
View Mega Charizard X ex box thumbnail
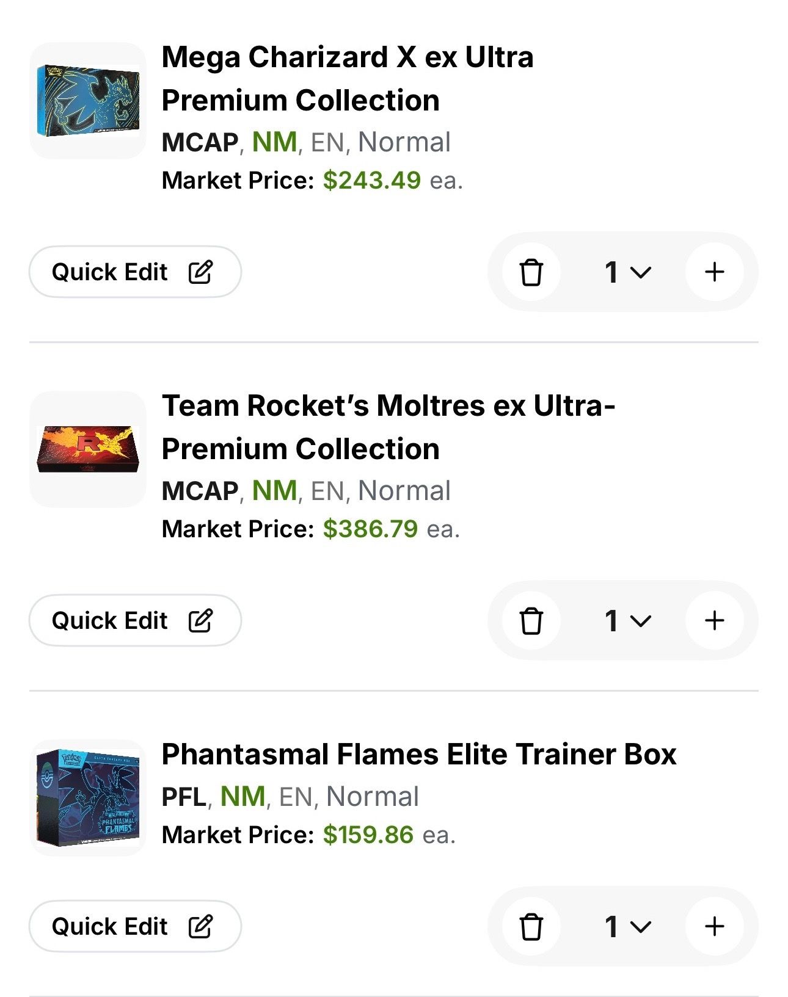(x=88, y=101)
